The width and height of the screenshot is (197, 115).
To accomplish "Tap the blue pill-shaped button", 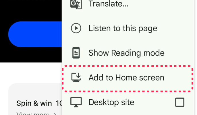I will click(x=35, y=34).
